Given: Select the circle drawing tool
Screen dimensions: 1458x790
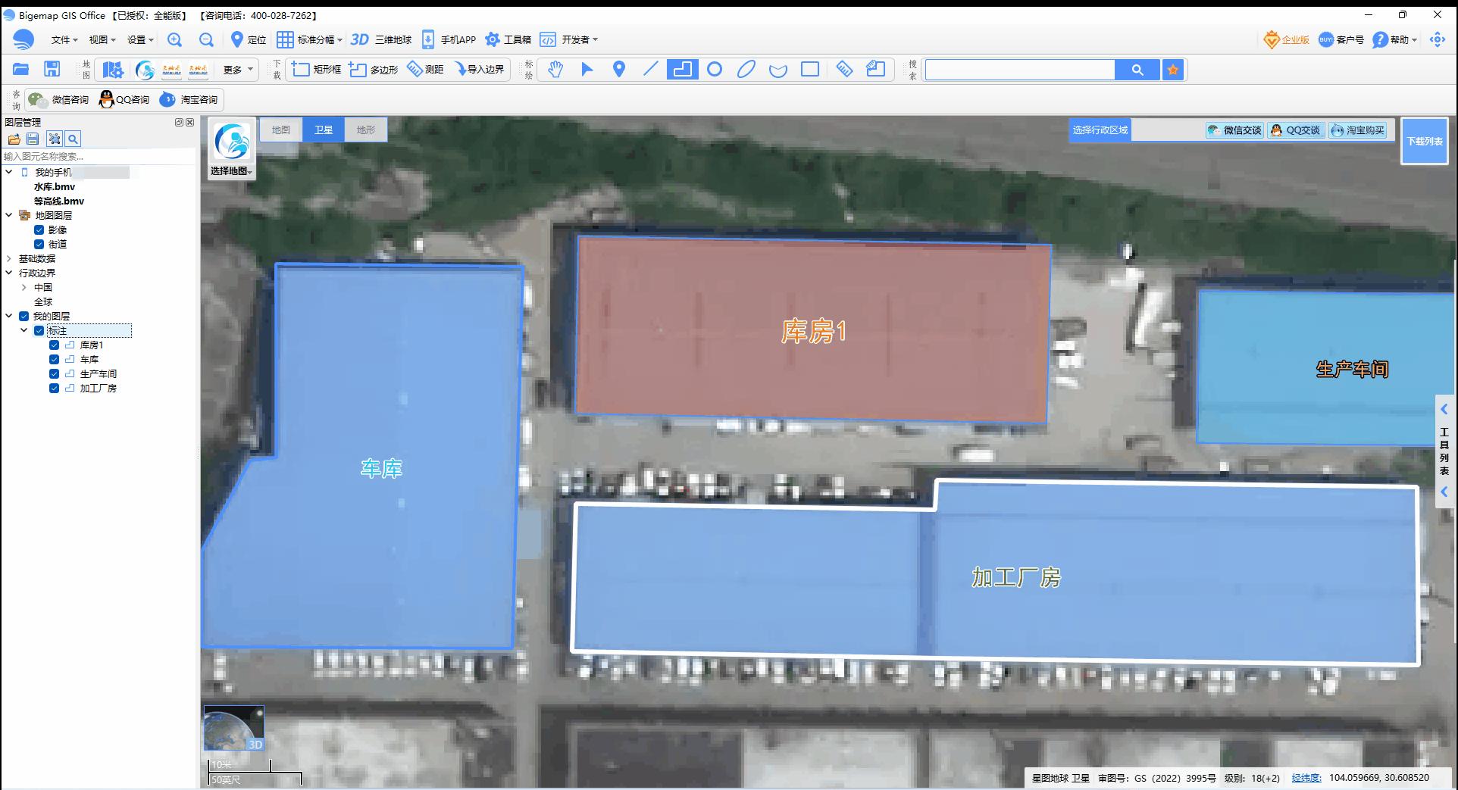Looking at the screenshot, I should click(714, 69).
